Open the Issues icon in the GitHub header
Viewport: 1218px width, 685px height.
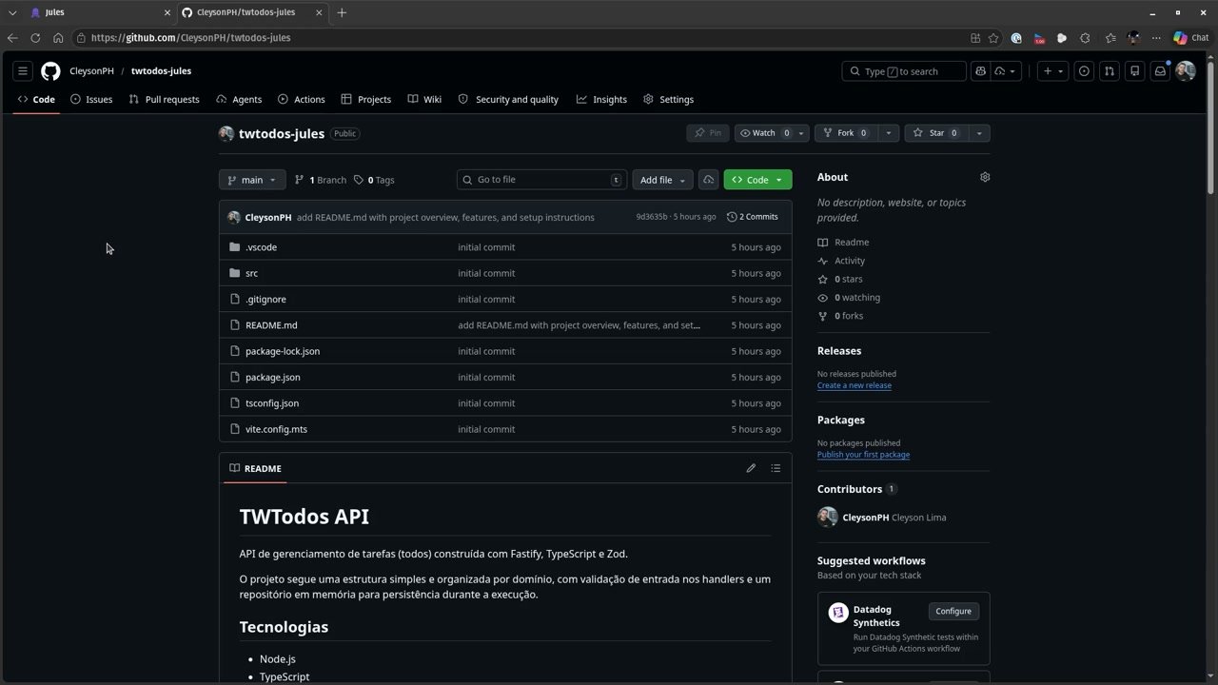coord(1084,71)
